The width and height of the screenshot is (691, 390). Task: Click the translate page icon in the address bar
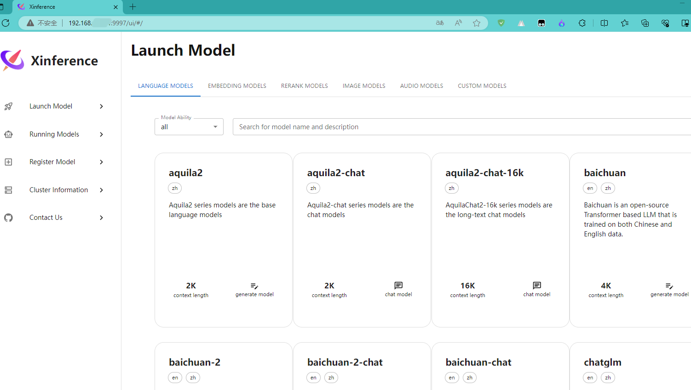440,23
